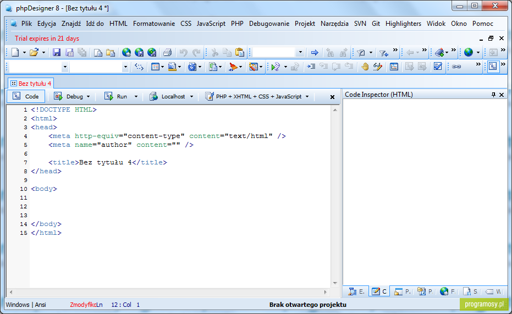Click the run/debug green play icon in the toolbar
This screenshot has height=314, width=512.
[276, 67]
